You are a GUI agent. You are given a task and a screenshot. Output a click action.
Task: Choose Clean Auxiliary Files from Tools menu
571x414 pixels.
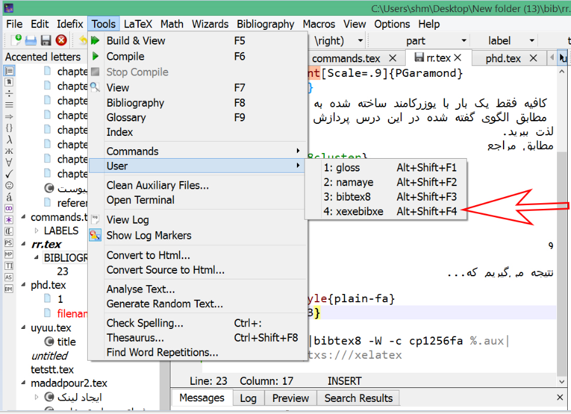tap(157, 185)
